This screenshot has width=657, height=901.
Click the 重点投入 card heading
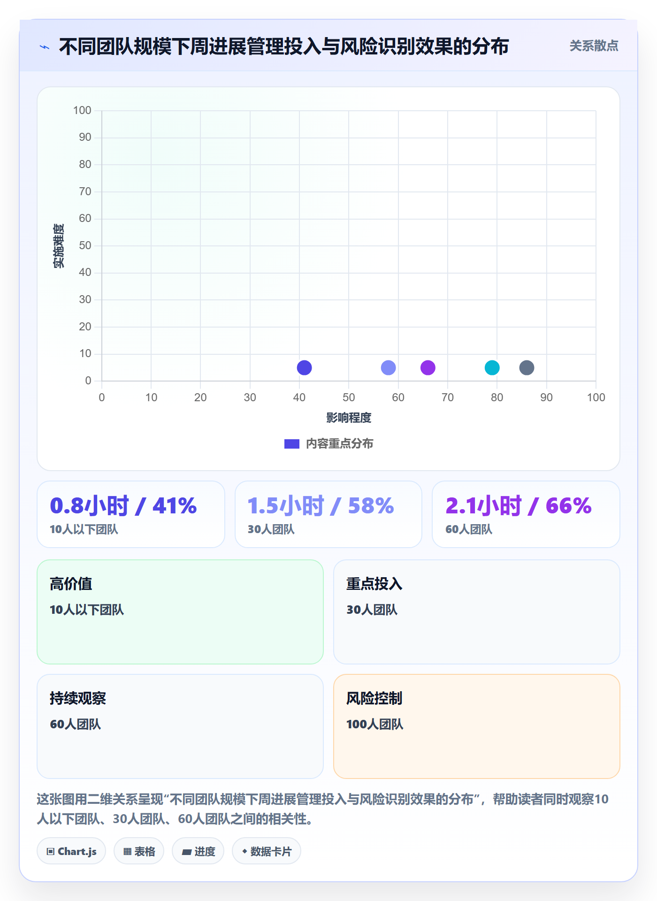pyautogui.click(x=374, y=584)
